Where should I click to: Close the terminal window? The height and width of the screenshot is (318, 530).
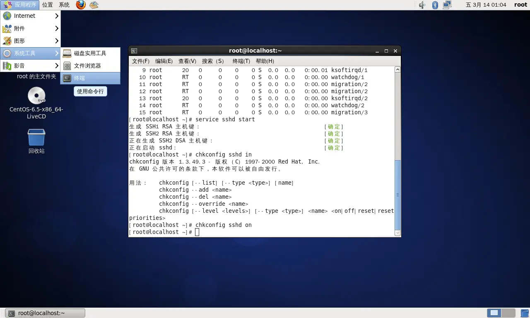click(x=395, y=51)
